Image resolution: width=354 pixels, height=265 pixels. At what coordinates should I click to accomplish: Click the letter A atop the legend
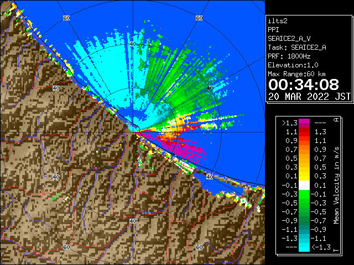[336, 120]
